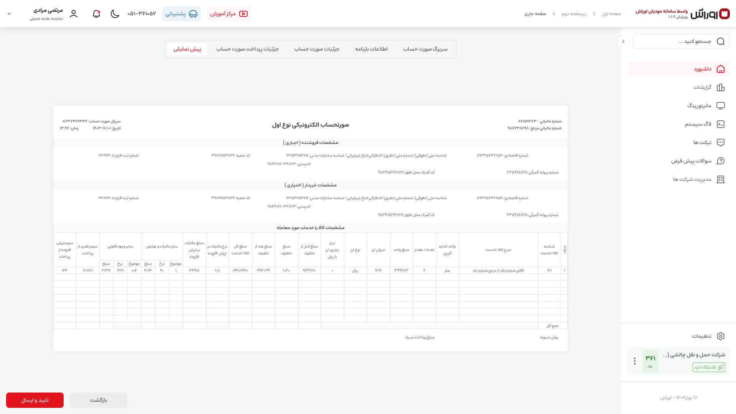Click the سریال صورت حساب number
Image resolution: width=736 pixels, height=414 pixels.
tap(92, 121)
